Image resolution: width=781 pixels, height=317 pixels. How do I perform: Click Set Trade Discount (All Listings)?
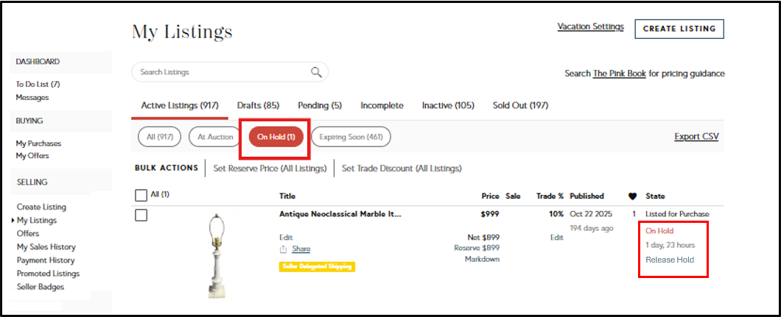pos(402,168)
